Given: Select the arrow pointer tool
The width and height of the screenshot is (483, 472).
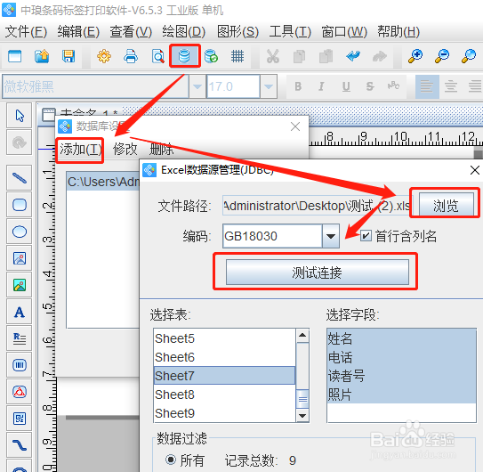Looking at the screenshot, I should coord(20,116).
